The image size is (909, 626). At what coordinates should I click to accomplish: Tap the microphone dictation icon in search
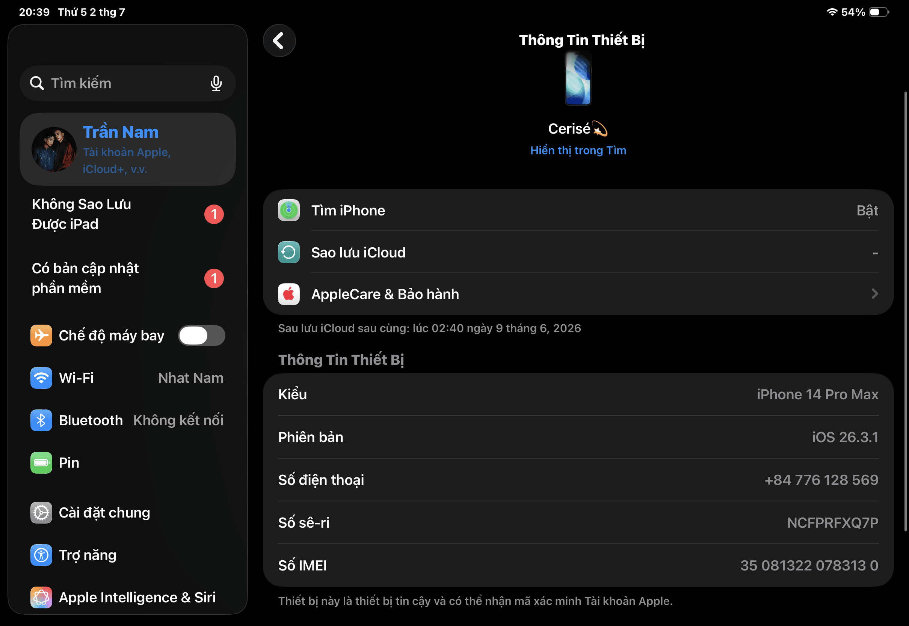[x=216, y=83]
